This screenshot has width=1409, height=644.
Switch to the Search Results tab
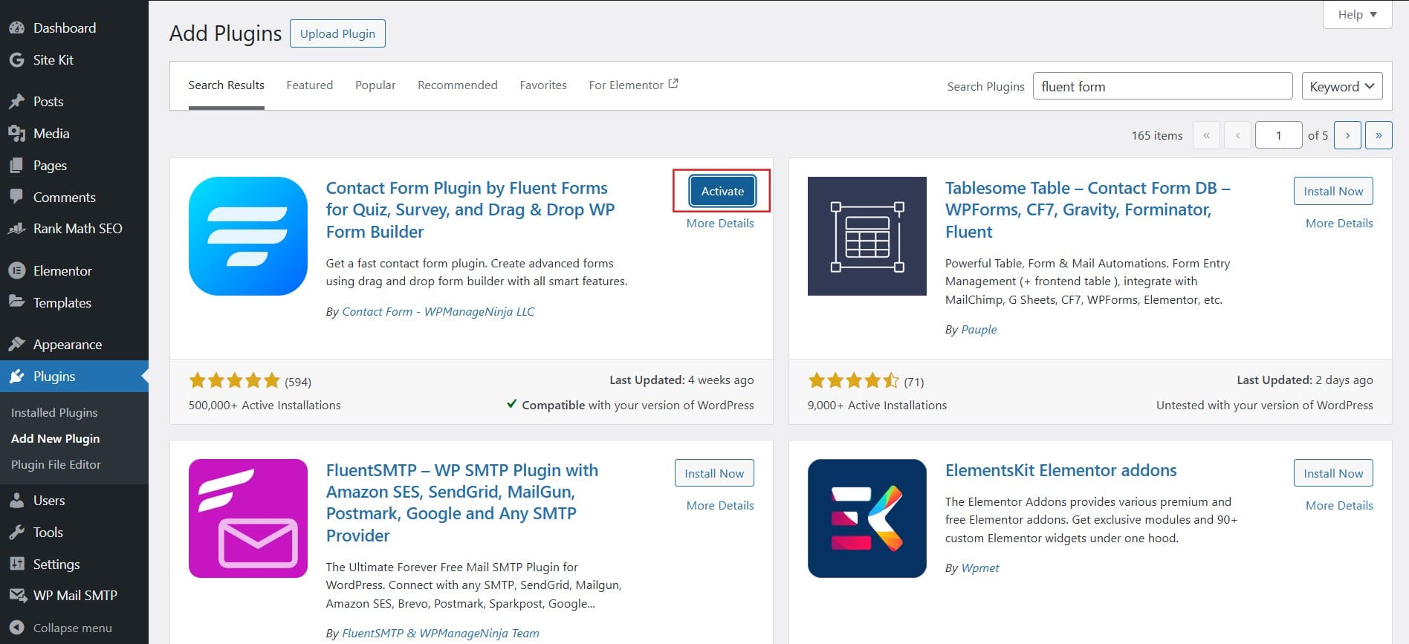point(227,85)
